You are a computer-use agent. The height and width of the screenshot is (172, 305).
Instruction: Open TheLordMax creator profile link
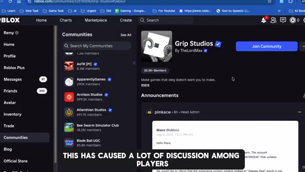(x=191, y=51)
